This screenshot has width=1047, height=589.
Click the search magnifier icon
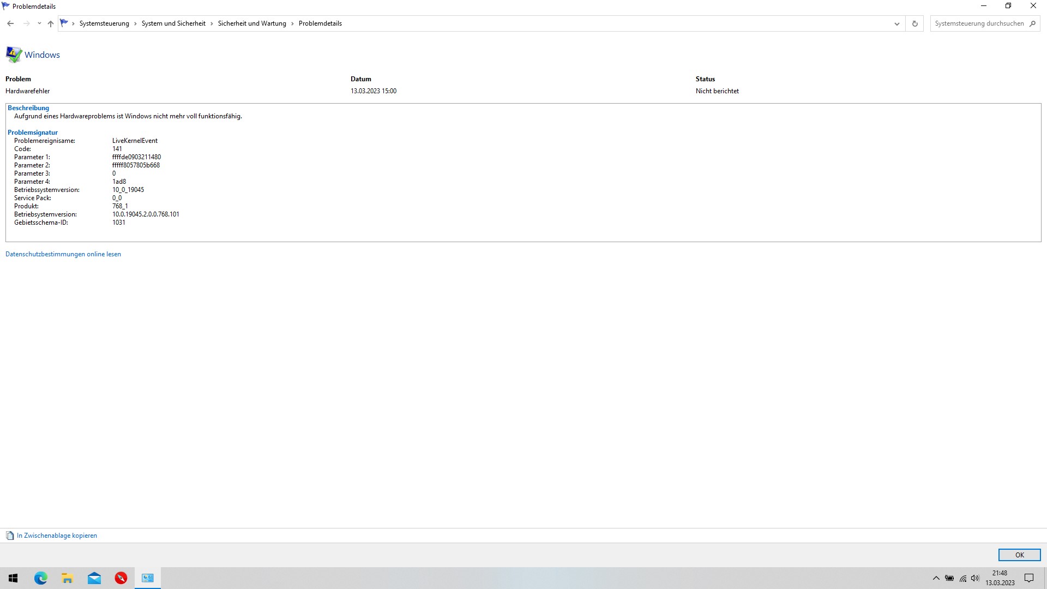[1032, 23]
